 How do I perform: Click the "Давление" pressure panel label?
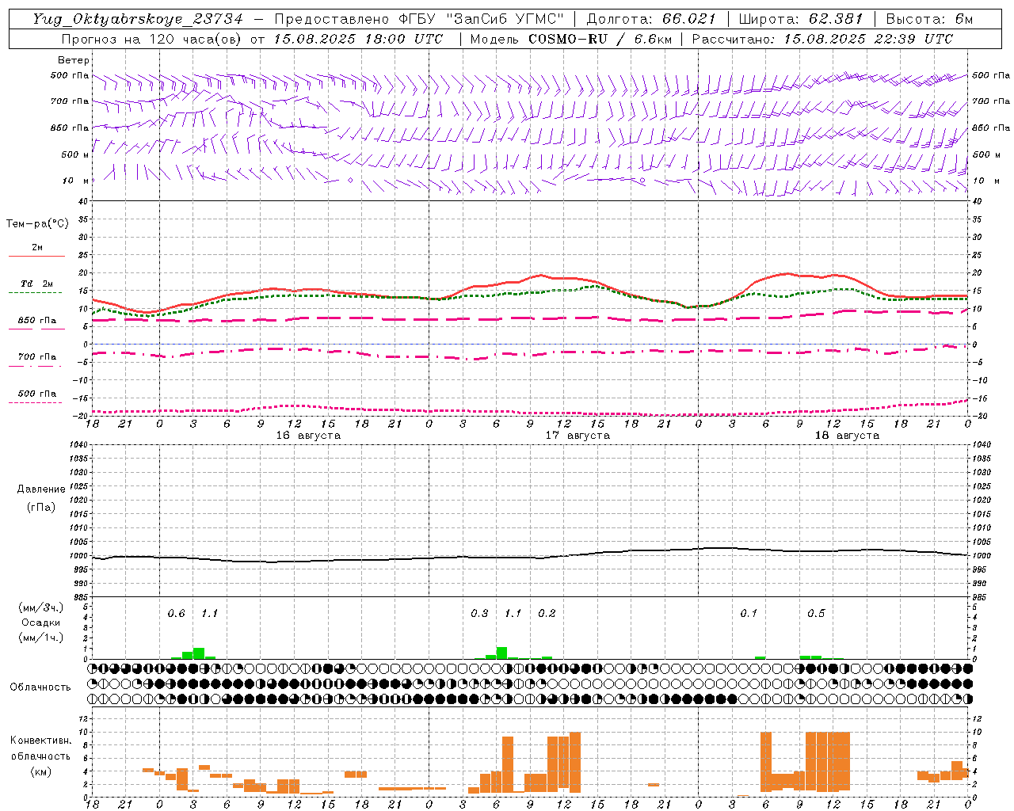41,489
